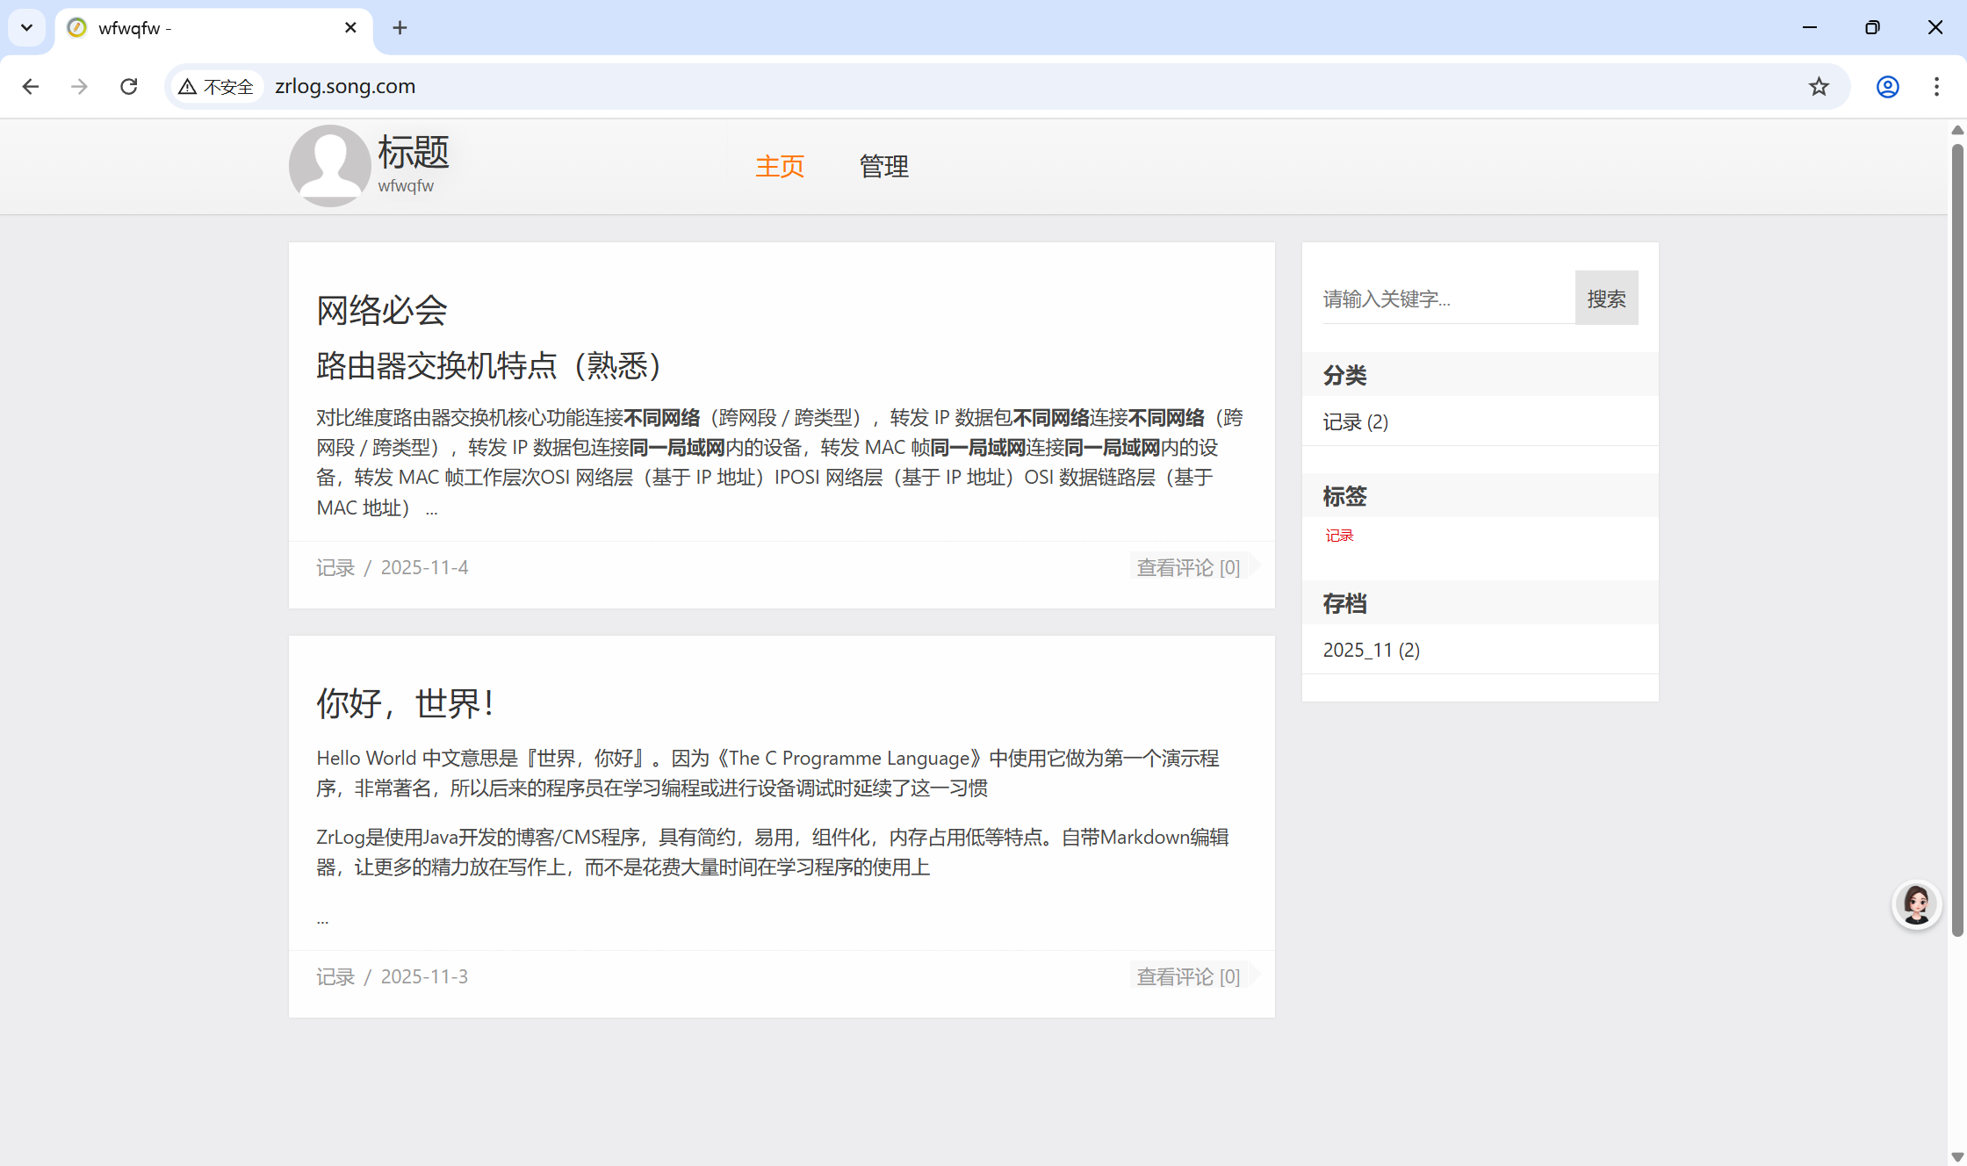
Task: Open Chrome three-dot menu
Action: click(1936, 86)
